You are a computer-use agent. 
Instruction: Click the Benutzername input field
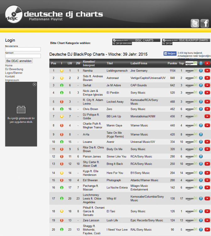pyautogui.click(x=23, y=49)
